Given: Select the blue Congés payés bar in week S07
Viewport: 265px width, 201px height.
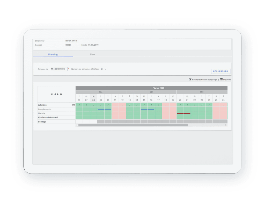Looking at the screenshot, I should pyautogui.click(x=148, y=110).
